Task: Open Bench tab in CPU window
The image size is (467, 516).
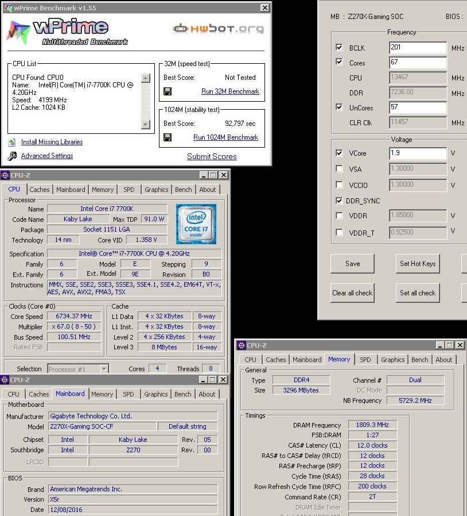Action: pos(184,190)
